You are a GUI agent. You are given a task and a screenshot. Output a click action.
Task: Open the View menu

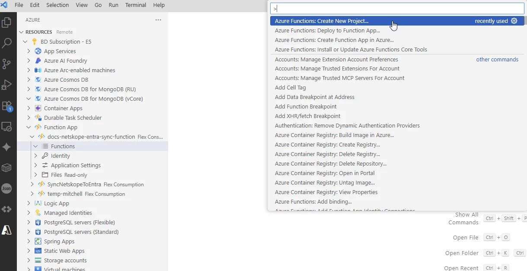[x=82, y=5]
